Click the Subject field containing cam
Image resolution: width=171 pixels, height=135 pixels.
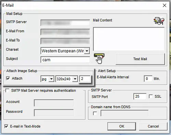click(x=65, y=60)
